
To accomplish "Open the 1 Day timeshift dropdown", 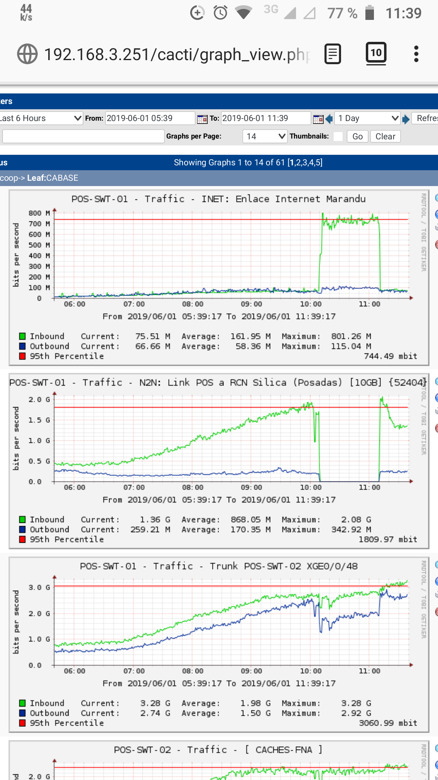I will pyautogui.click(x=367, y=118).
